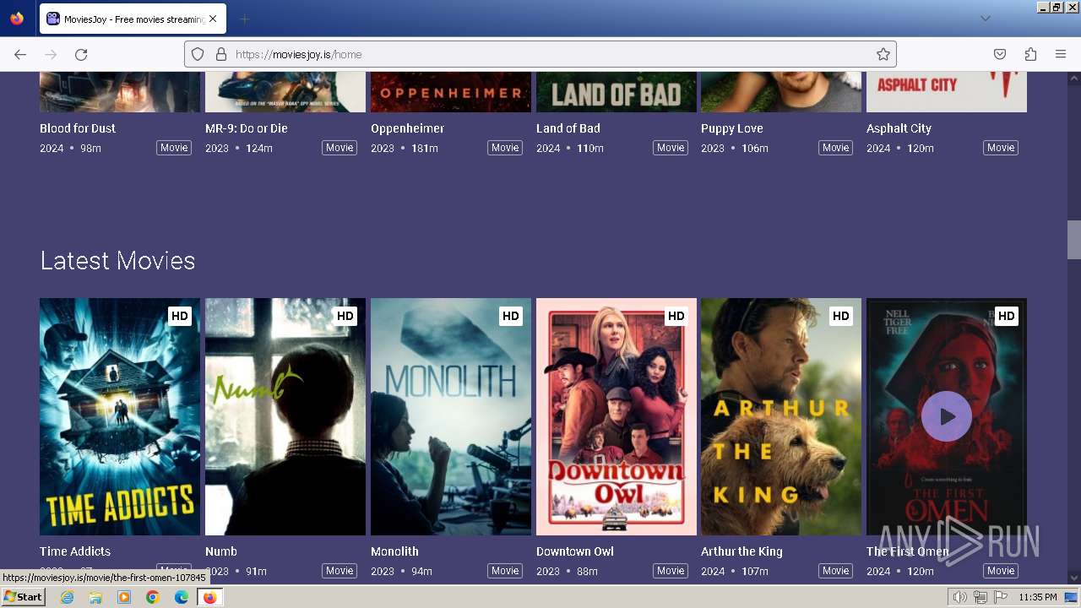
Task: Click the forward navigation arrow
Action: click(51, 54)
